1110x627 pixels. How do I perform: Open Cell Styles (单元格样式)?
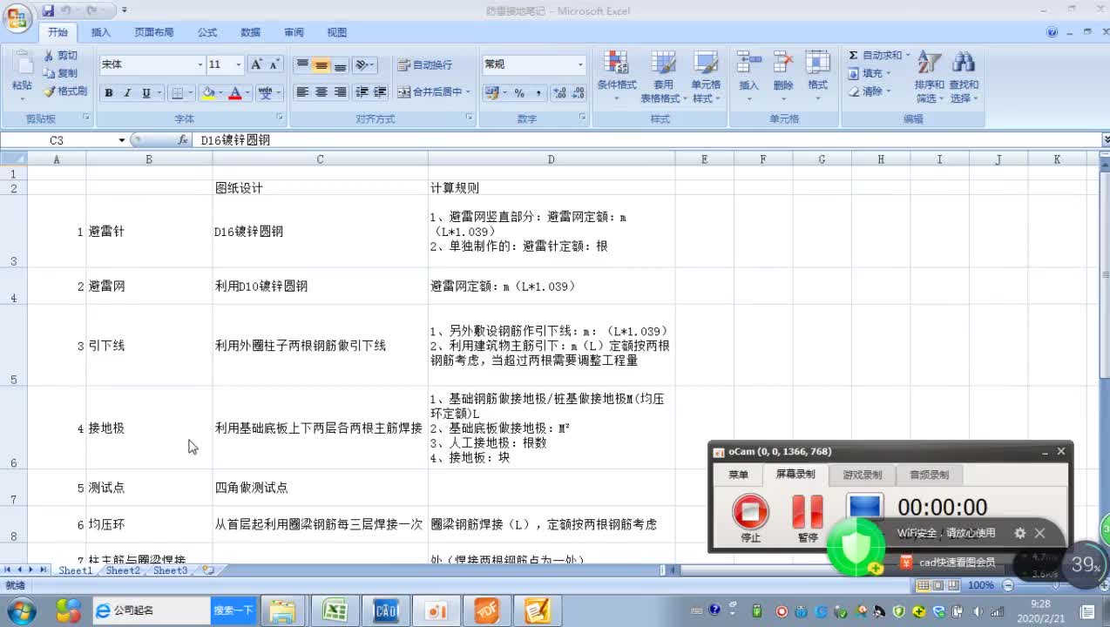[x=706, y=76]
